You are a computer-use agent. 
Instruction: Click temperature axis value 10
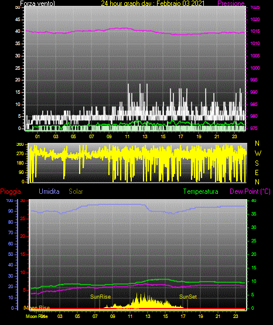tap(254, 281)
